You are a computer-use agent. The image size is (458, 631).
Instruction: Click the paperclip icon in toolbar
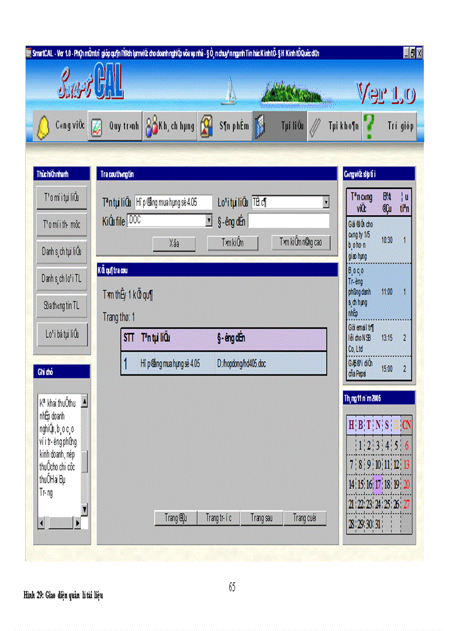pos(315,127)
